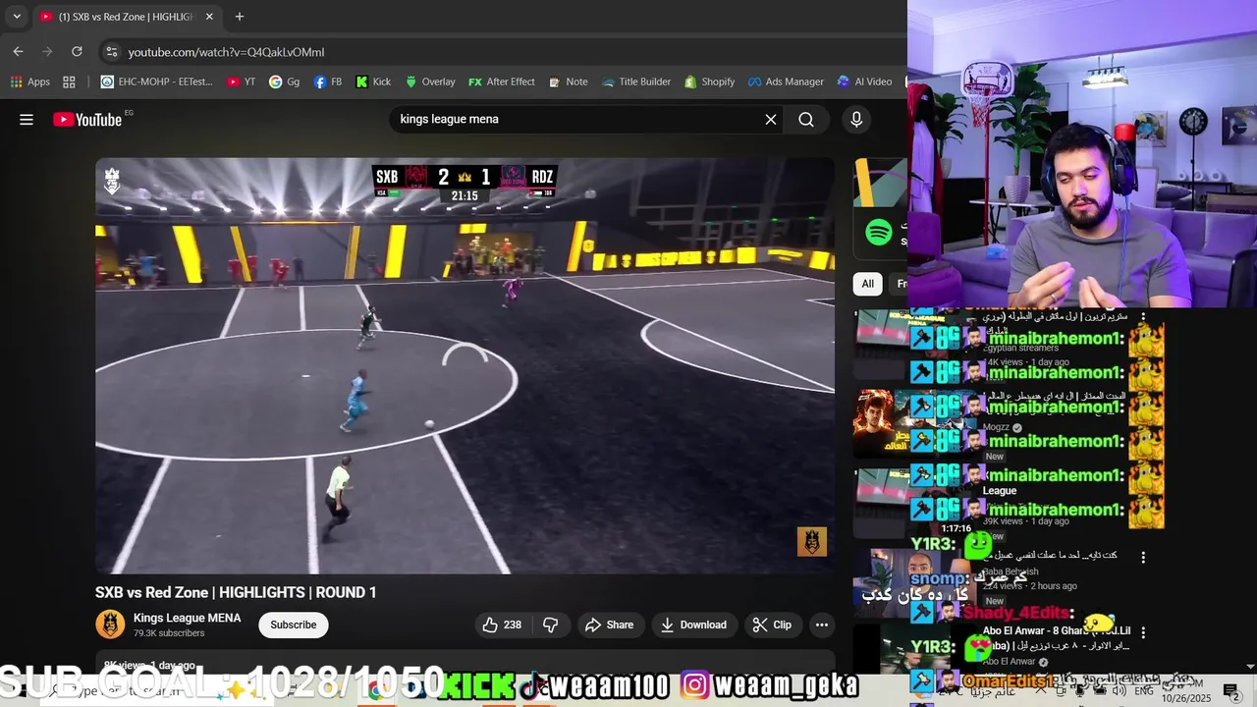Open the FB bookmark
This screenshot has height=707, width=1257.
pyautogui.click(x=328, y=82)
